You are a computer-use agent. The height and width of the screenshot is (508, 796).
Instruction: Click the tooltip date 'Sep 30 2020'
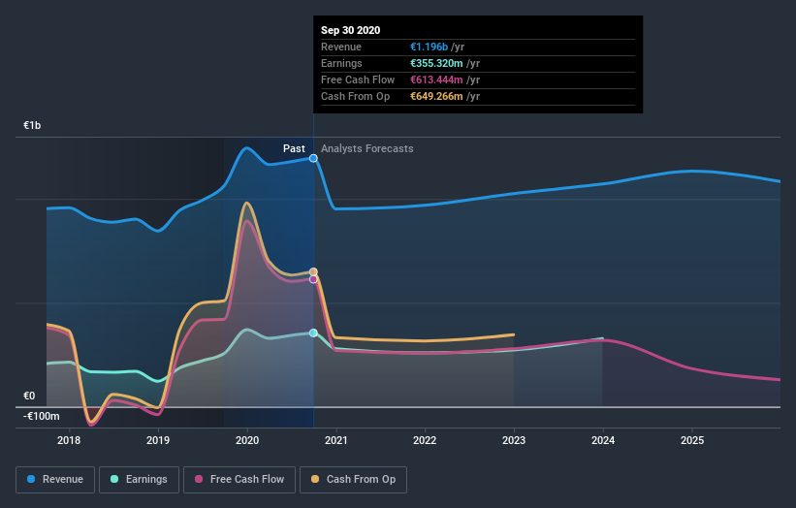tap(350, 30)
